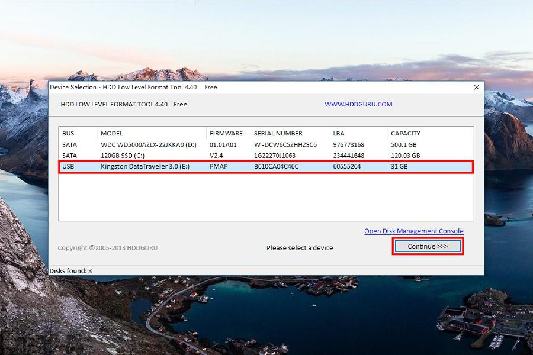This screenshot has height=355, width=533.
Task: Open Disk Management Console link
Action: [414, 231]
